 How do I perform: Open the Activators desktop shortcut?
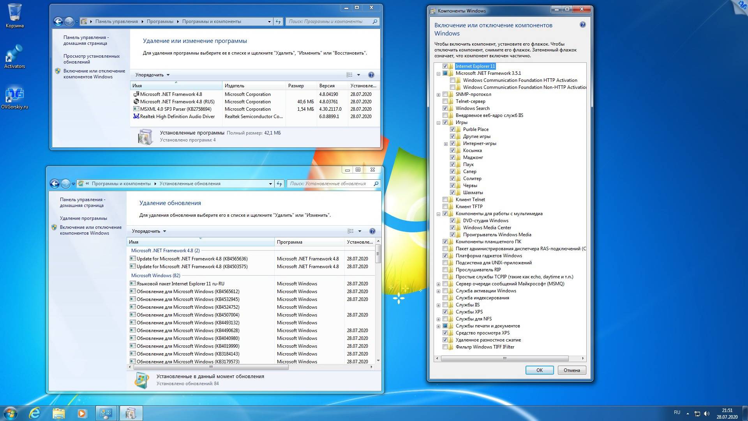coord(14,57)
